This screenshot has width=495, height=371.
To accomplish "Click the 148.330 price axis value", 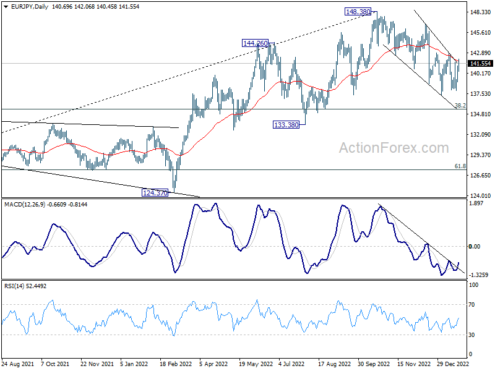I will [x=481, y=12].
